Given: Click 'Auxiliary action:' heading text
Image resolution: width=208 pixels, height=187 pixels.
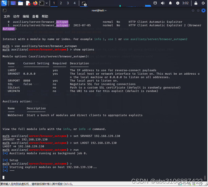Looking at the screenshot, I should coord(17,101).
